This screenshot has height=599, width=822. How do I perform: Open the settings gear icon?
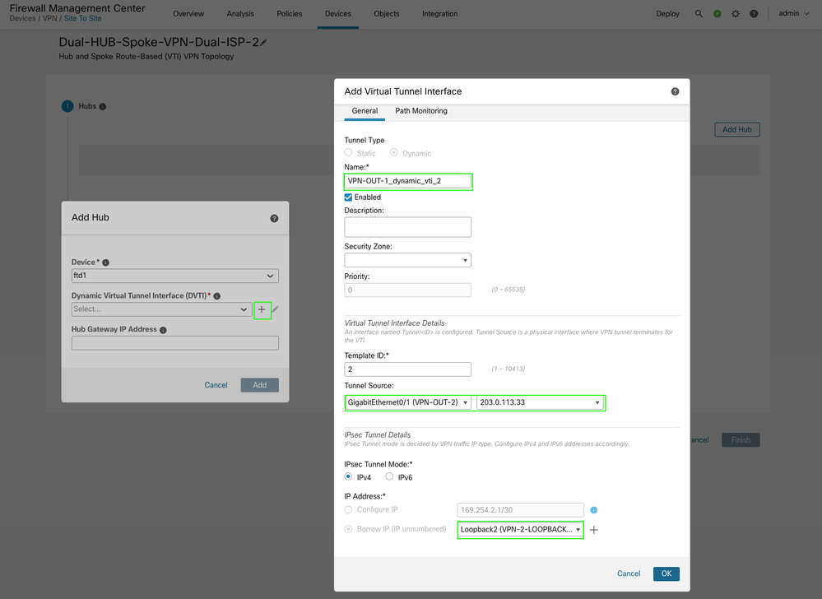pos(736,14)
